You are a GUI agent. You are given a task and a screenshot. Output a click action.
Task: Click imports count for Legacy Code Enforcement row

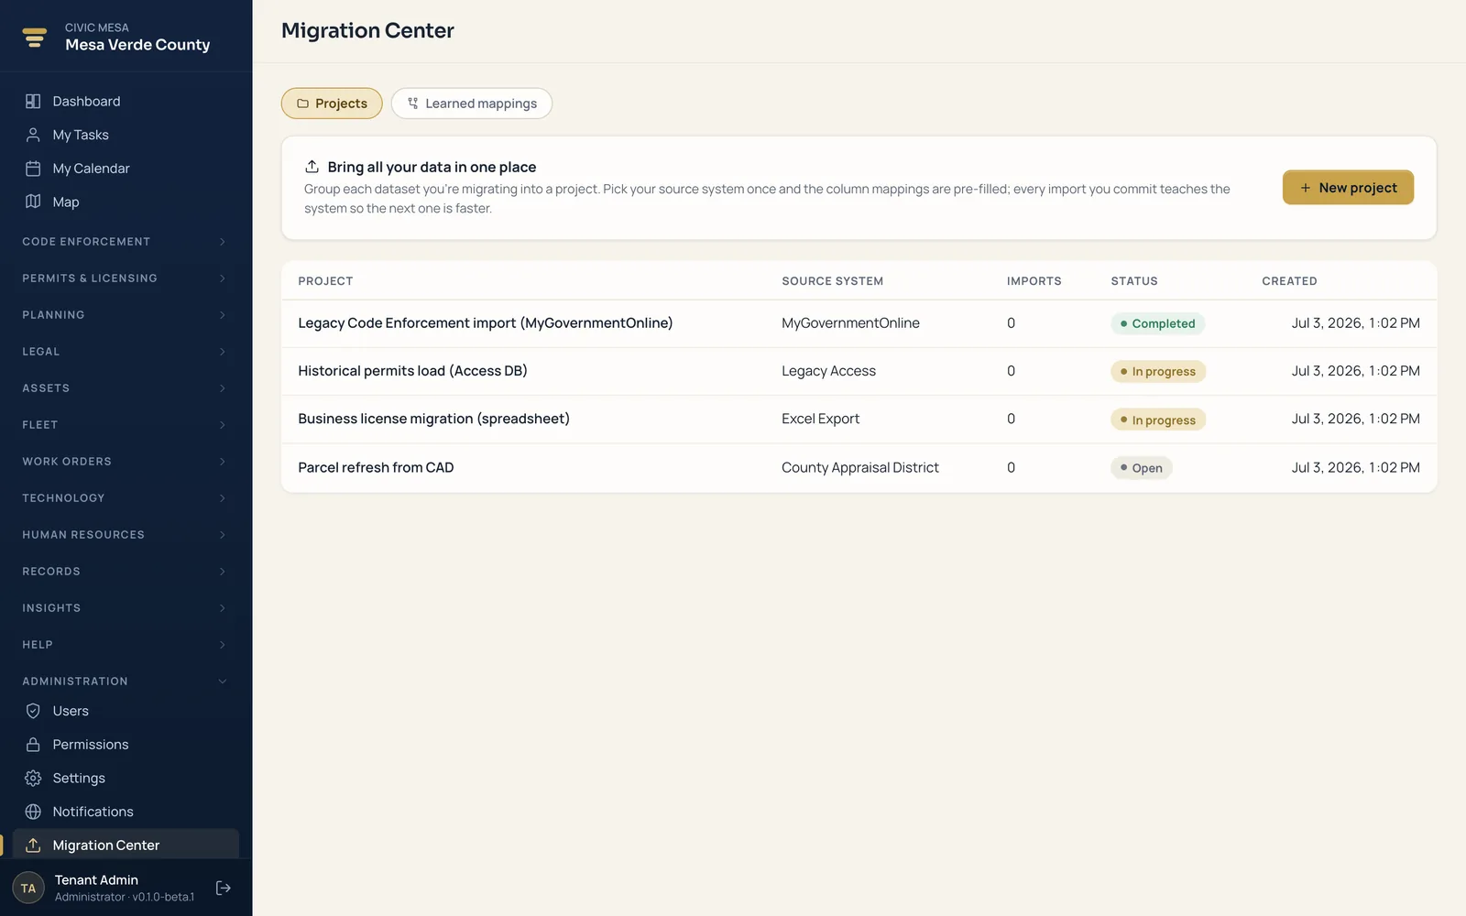point(1011,323)
